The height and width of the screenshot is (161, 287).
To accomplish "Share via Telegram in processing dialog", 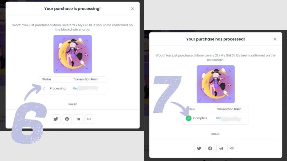I will click(78, 119).
